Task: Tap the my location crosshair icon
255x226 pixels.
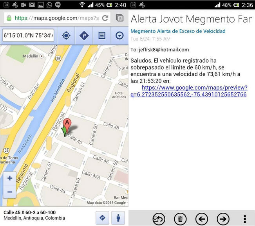Action: [66, 36]
